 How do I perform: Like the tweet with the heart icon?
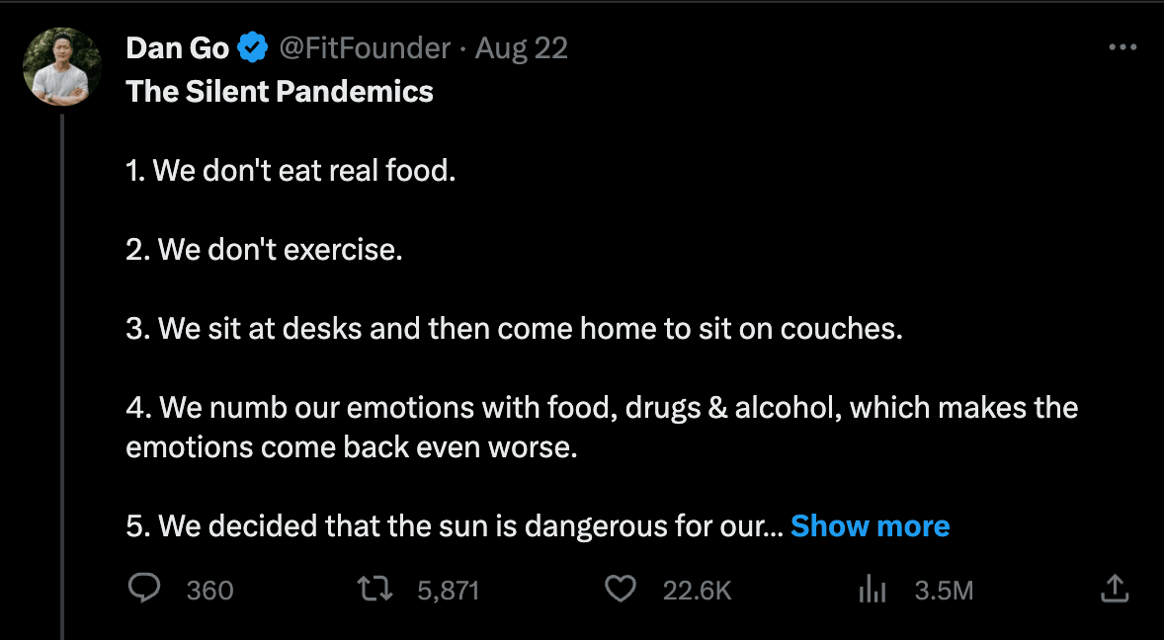click(620, 590)
